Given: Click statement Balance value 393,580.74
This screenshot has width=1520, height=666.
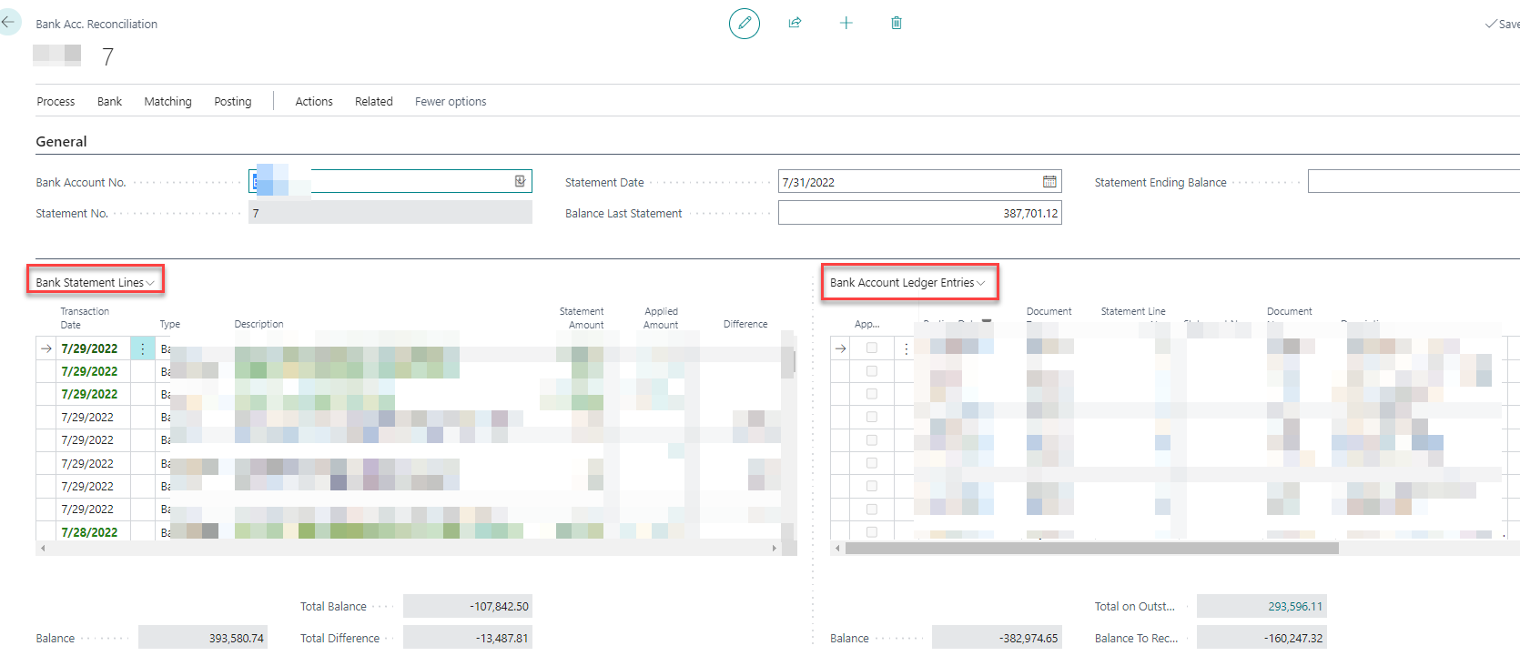Looking at the screenshot, I should 203,638.
